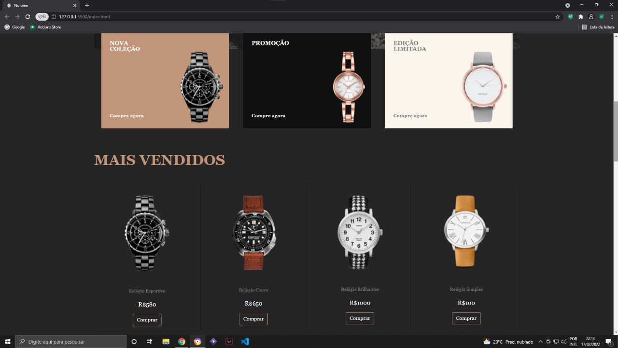Bookmark the page using the star icon
The image size is (618, 348).
(x=558, y=16)
